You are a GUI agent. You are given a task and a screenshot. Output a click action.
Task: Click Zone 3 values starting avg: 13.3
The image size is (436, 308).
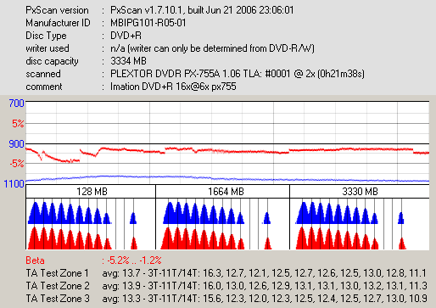pyautogui.click(x=265, y=299)
